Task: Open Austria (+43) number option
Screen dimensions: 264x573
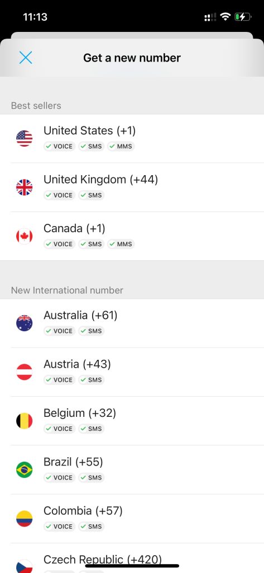Action: pyautogui.click(x=132, y=372)
